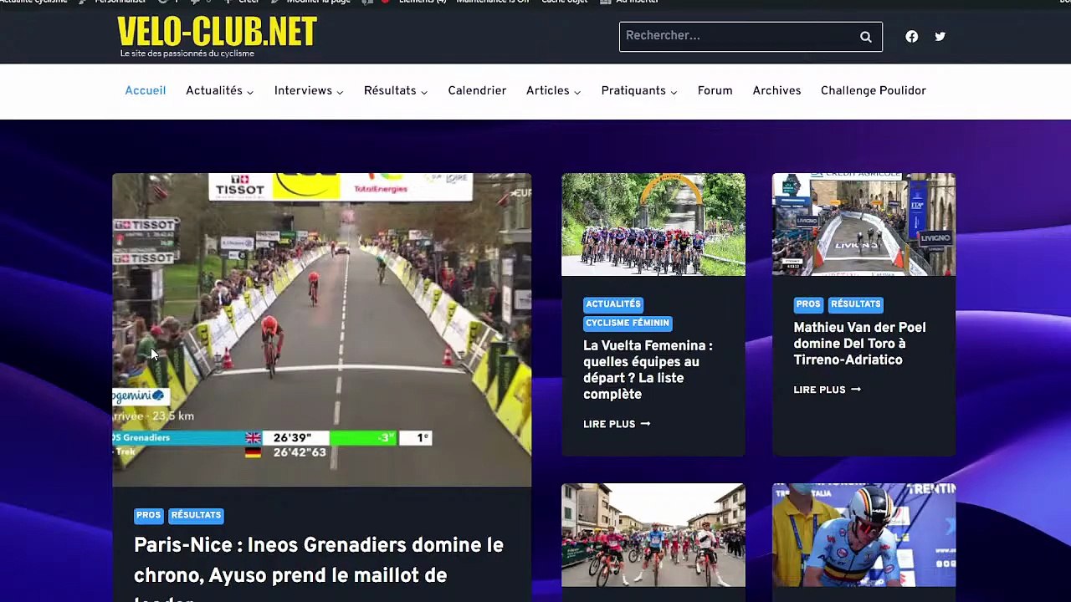
Task: Open the Tirreno-Adriatico finish thumbnail
Action: [863, 224]
